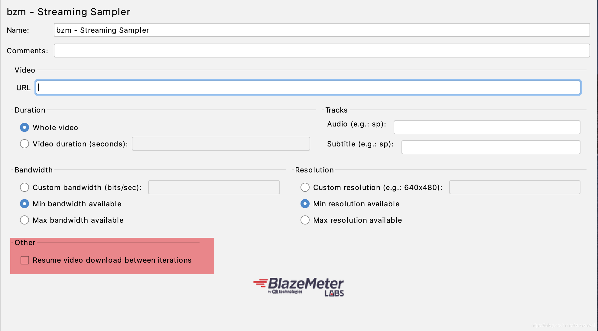Choose the Custom resolution radio option
This screenshot has width=598, height=331.
(x=305, y=187)
